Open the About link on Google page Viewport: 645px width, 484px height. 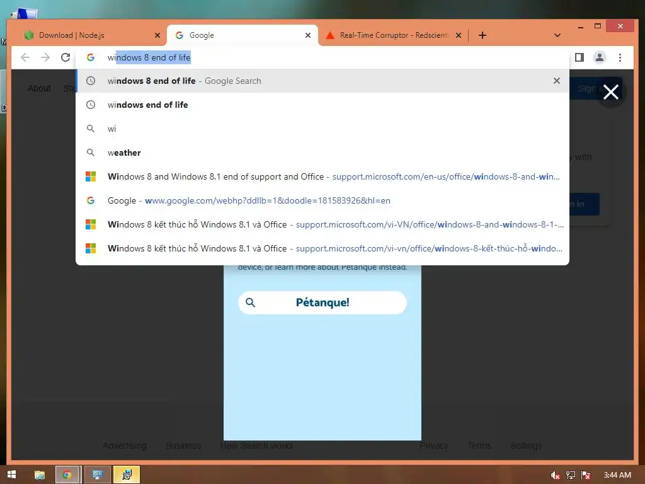pos(39,88)
